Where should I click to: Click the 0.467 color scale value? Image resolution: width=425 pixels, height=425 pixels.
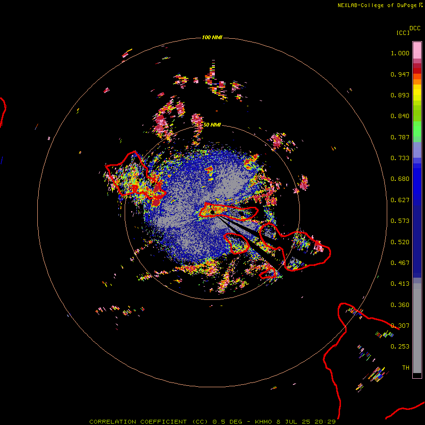[x=400, y=263]
